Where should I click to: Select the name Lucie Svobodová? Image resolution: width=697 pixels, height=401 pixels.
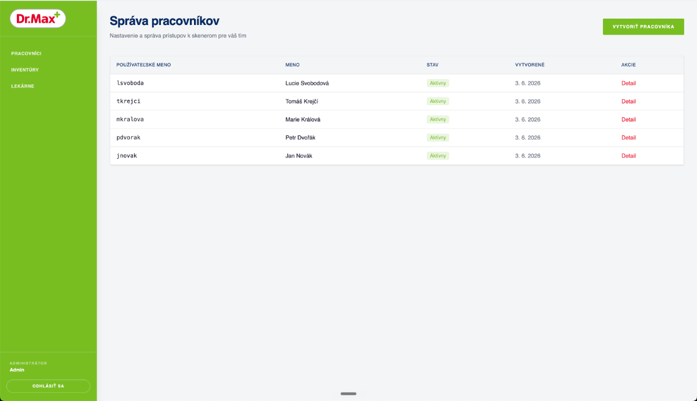(x=307, y=83)
